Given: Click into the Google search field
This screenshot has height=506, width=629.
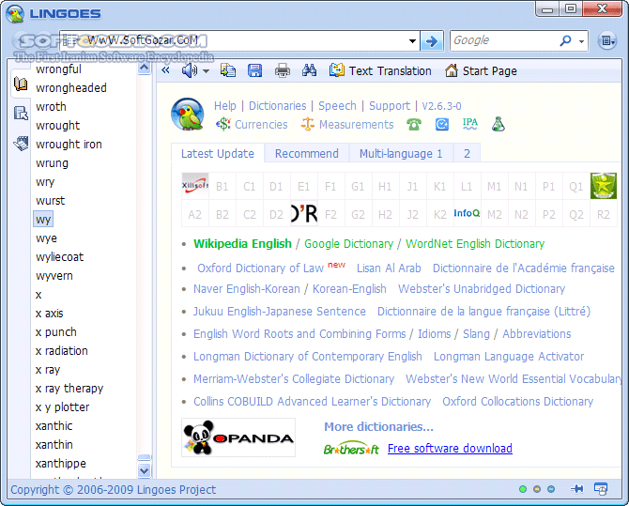Looking at the screenshot, I should pos(504,40).
